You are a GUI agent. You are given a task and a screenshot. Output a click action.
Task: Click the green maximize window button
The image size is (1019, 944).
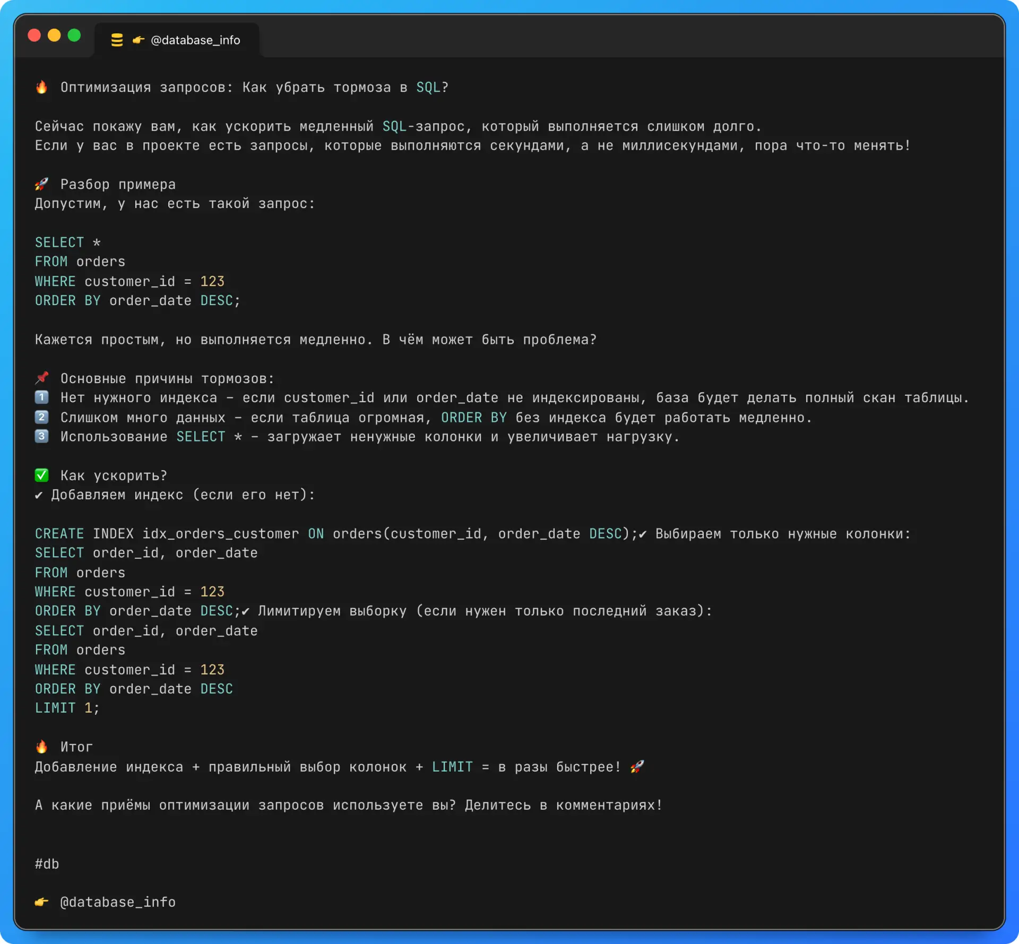pyautogui.click(x=74, y=35)
